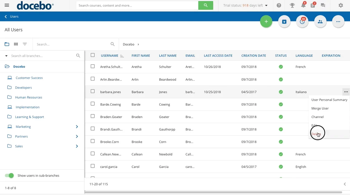
Task: Open the Human Resources branch
Action: click(28, 97)
